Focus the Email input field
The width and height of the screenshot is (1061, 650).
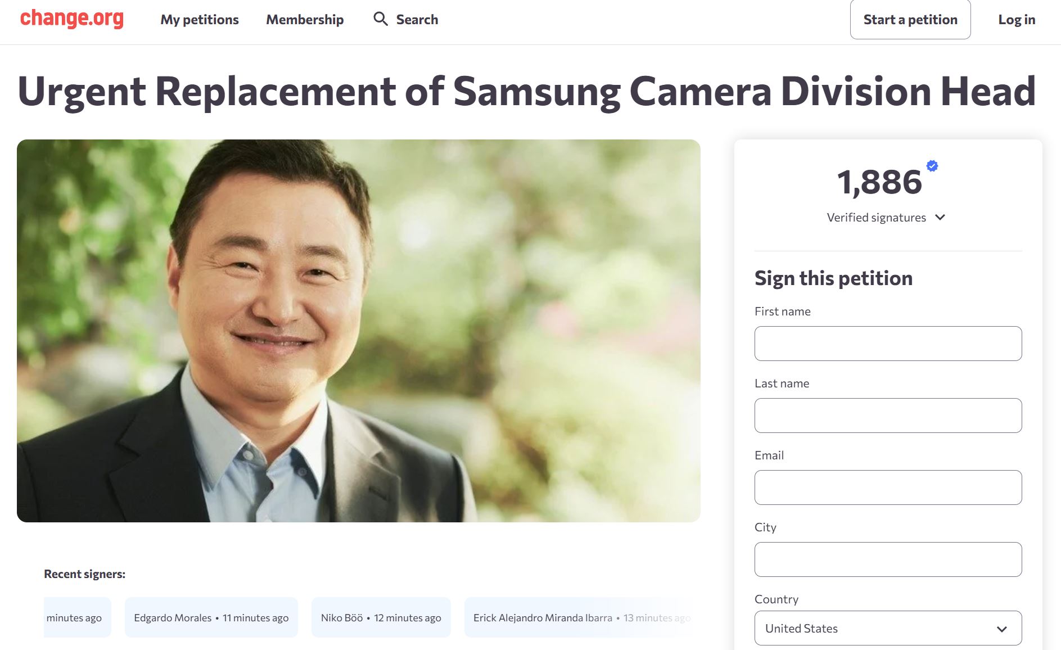[888, 487]
